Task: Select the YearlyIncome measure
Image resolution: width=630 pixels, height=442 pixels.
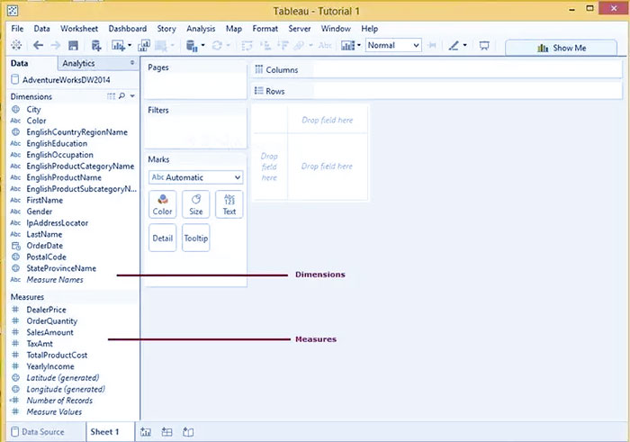Action: (50, 366)
